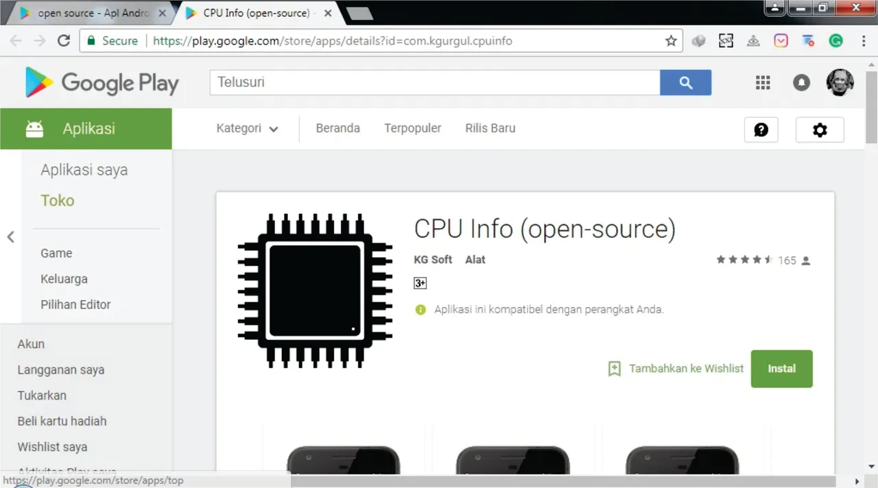Click the user switch icon in title bar
The width and height of the screenshot is (878, 488).
pyautogui.click(x=775, y=7)
